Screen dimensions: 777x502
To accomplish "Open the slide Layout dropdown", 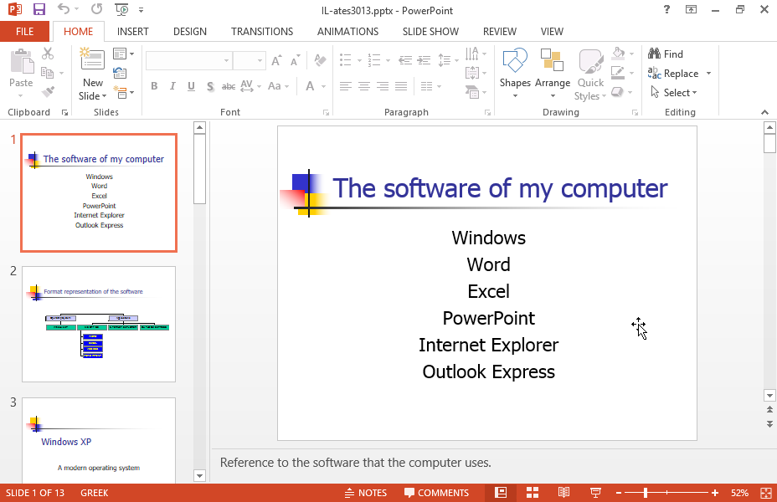I will click(123, 54).
